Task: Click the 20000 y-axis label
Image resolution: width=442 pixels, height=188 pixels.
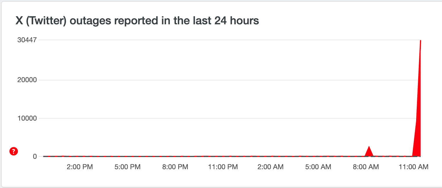Action: [27, 80]
